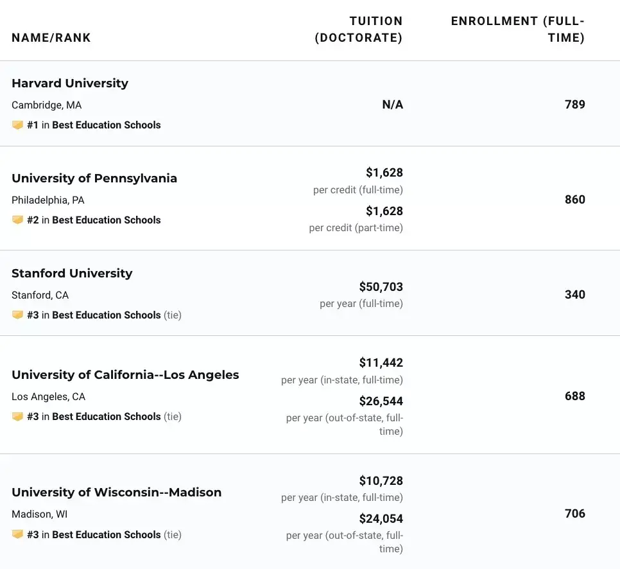Viewport: 620px width, 569px height.
Task: Click Harvard's 789 enrollment number
Action: 575,105
